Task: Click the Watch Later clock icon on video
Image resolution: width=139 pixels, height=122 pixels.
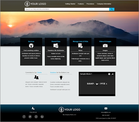Action: point(109,74)
